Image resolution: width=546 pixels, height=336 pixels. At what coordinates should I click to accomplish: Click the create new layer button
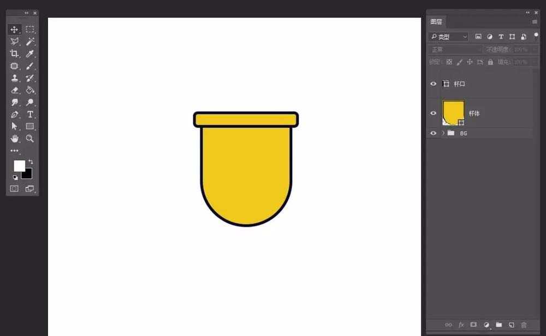pyautogui.click(x=511, y=325)
